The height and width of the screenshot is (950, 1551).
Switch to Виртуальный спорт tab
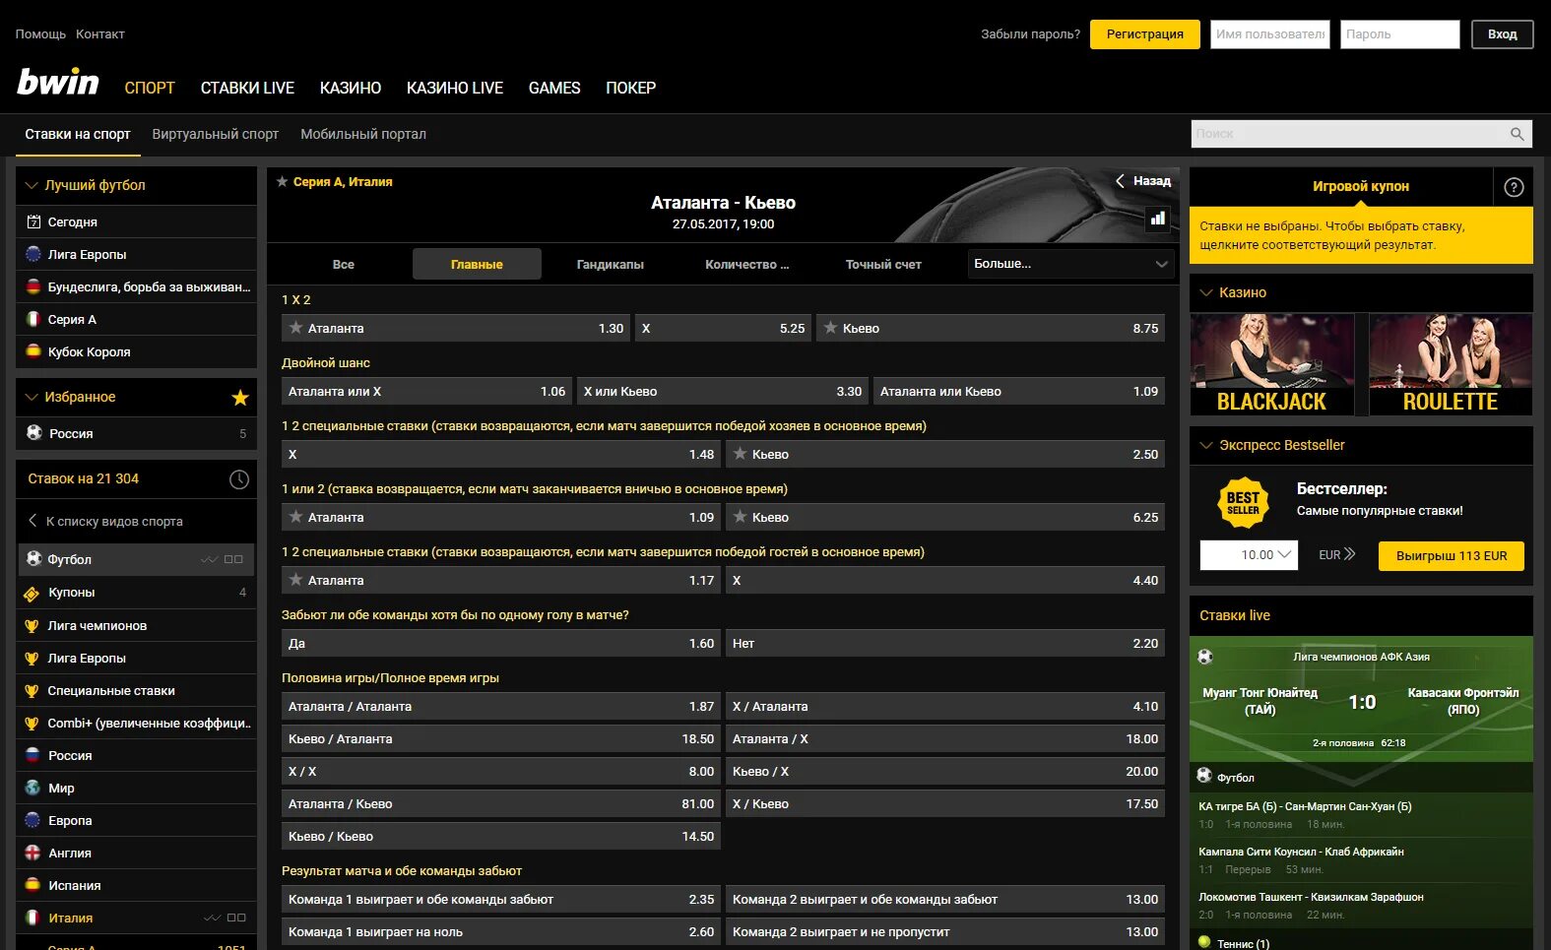pos(215,134)
